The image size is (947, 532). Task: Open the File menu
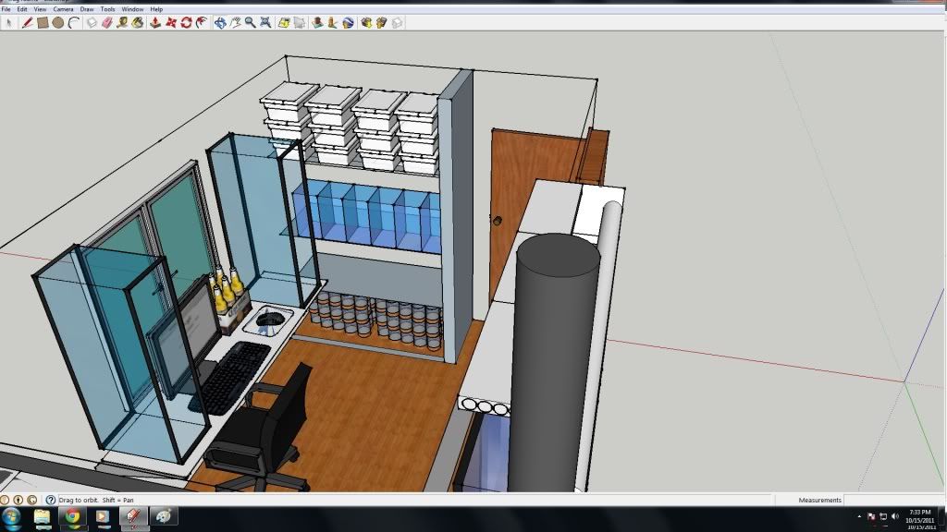6,9
